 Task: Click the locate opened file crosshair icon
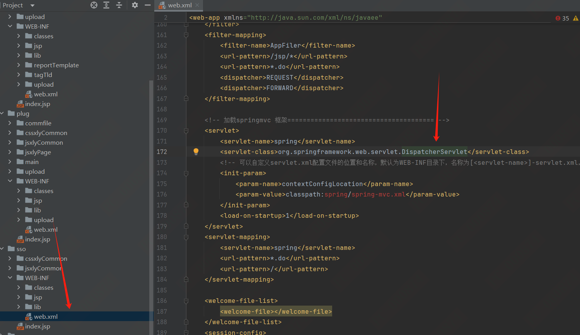94,5
